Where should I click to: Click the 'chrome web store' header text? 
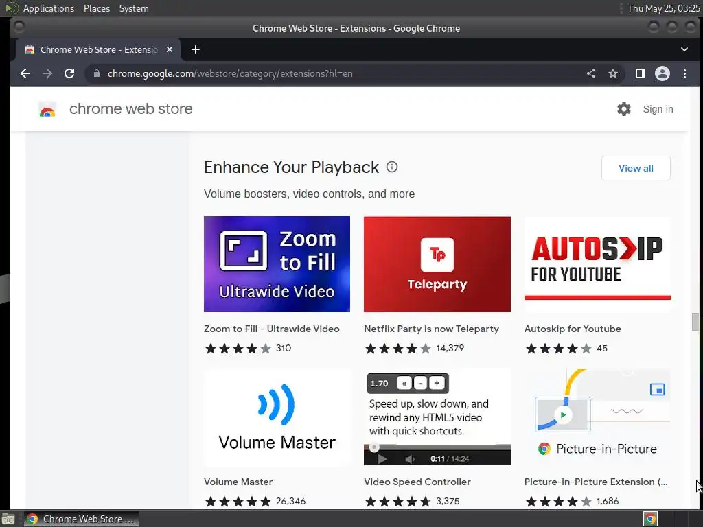point(131,109)
